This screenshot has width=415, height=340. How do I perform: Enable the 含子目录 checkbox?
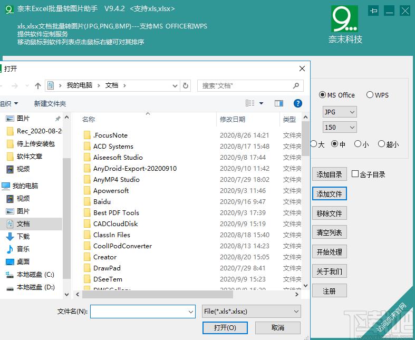pyautogui.click(x=355, y=174)
